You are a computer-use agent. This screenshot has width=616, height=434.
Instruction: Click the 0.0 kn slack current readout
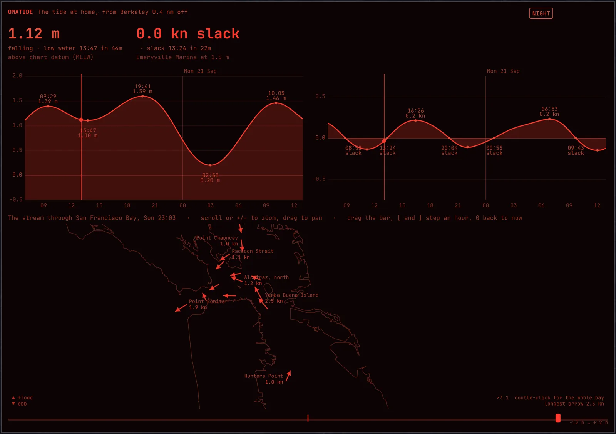188,33
